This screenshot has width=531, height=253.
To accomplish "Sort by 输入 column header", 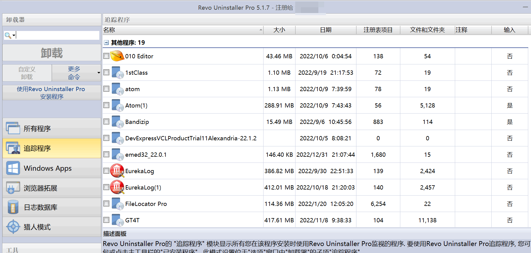I will coord(509,30).
